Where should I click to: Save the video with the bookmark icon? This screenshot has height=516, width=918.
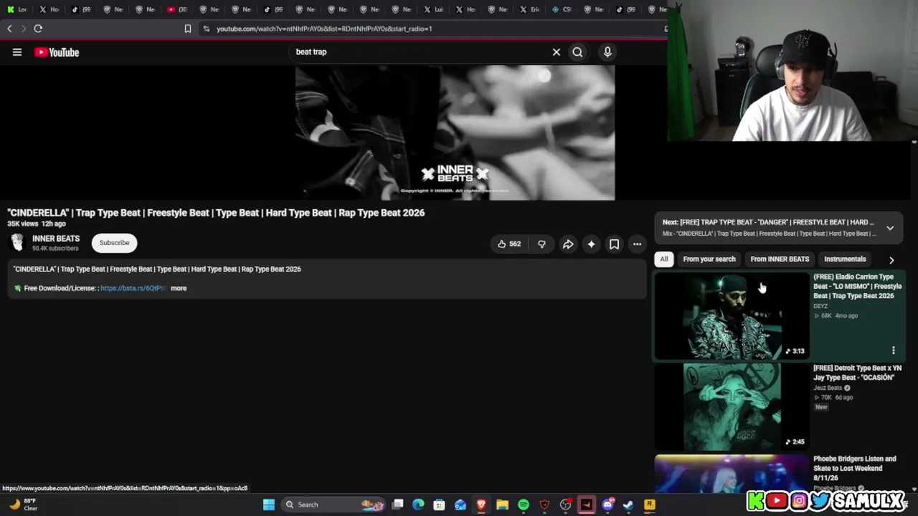(x=614, y=244)
